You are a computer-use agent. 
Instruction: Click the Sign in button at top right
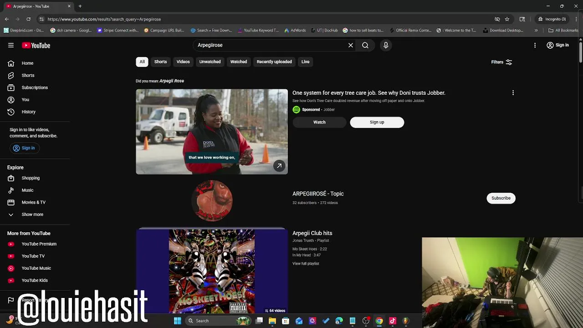pyautogui.click(x=557, y=45)
